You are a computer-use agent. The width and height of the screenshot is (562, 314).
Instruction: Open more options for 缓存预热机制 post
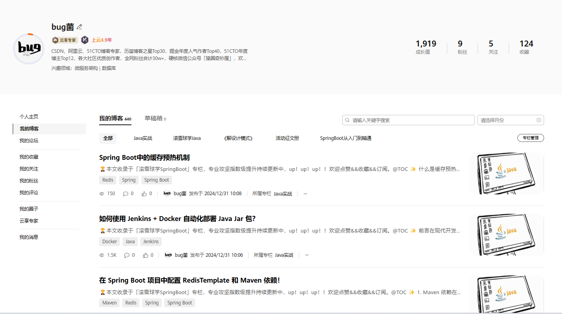pos(305,194)
